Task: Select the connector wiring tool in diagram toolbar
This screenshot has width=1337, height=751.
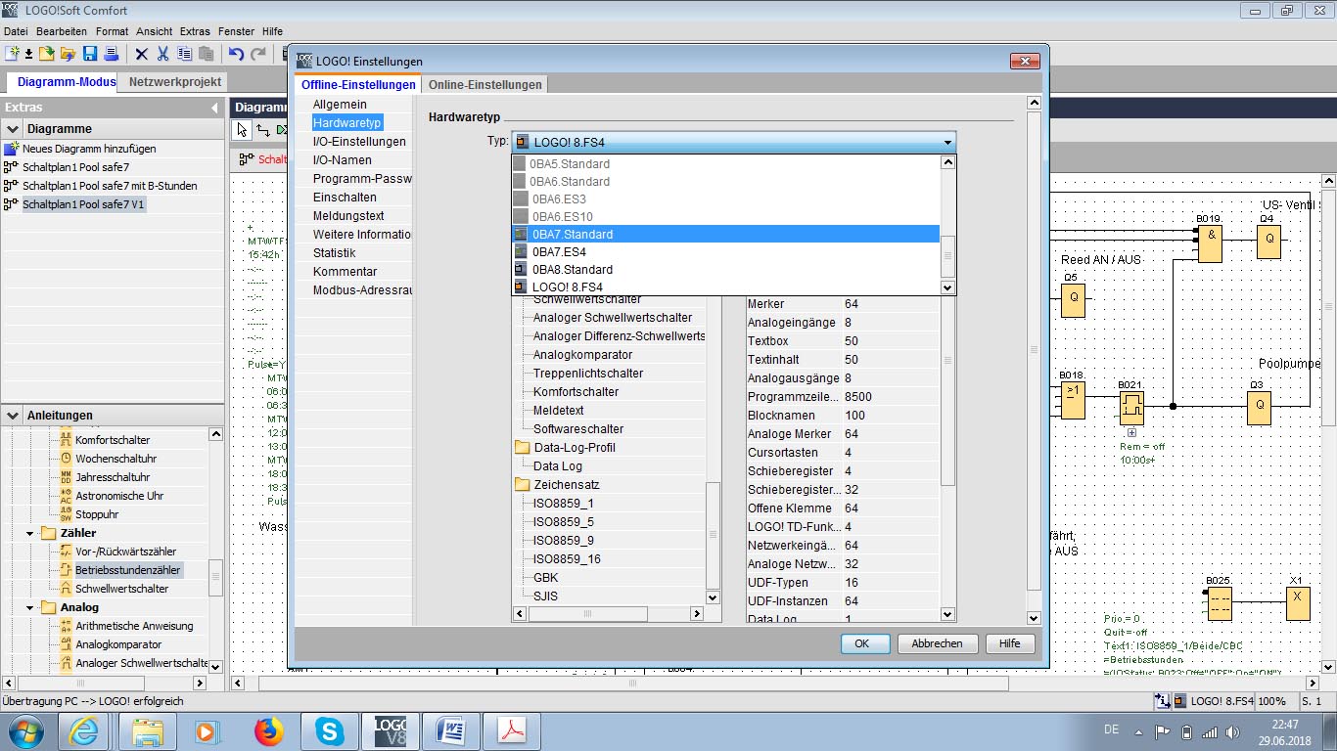Action: point(262,129)
